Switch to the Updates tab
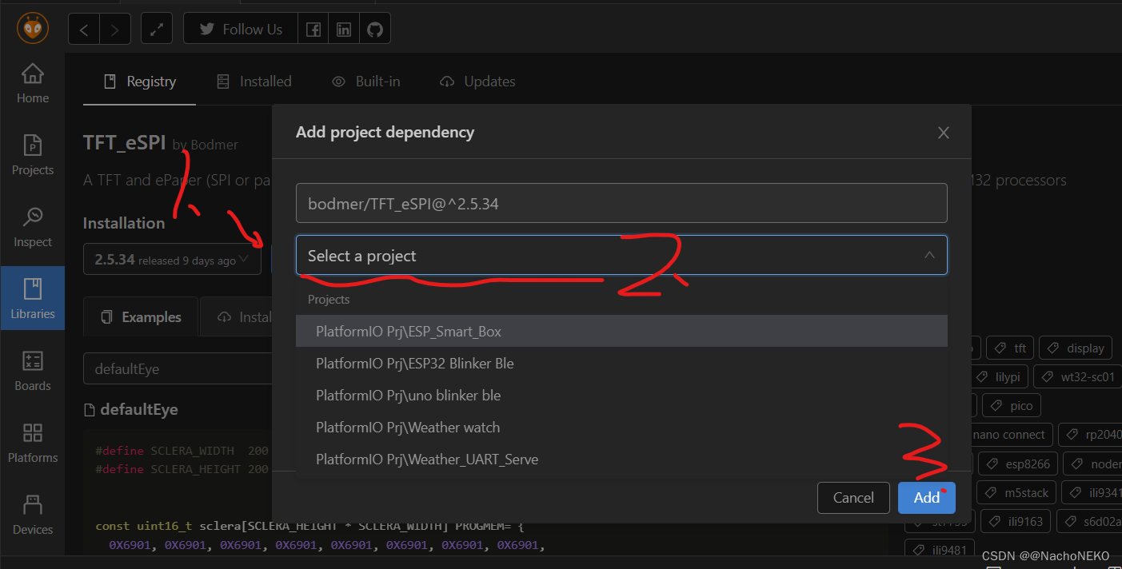 point(477,82)
